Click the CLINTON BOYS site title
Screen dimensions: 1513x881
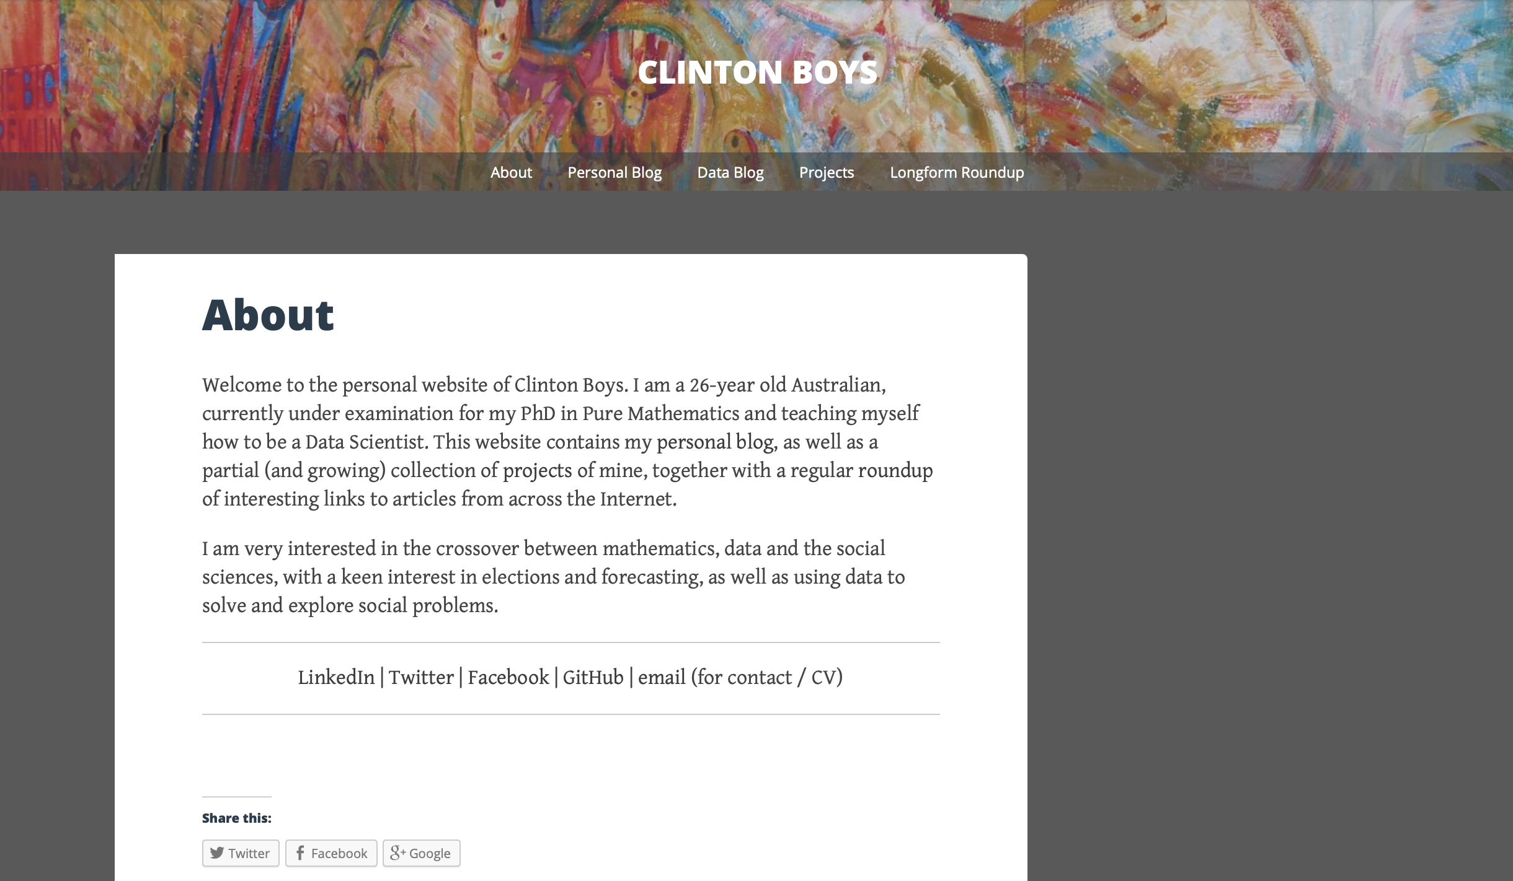[758, 72]
